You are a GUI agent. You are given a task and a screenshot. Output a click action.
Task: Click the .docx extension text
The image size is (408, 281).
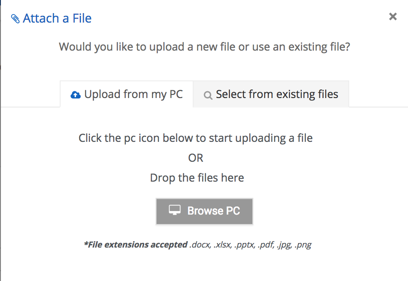point(200,245)
